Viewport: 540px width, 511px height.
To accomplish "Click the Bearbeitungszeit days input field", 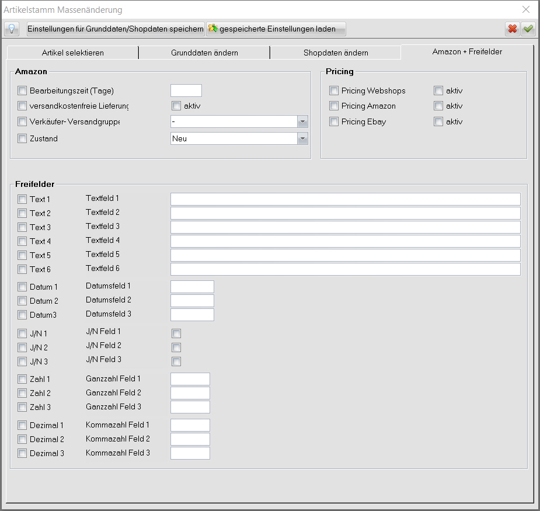I will (186, 91).
